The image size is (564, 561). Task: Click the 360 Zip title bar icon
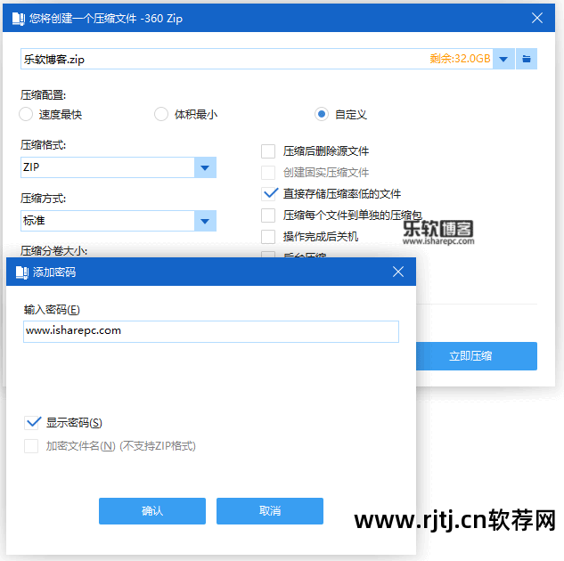pos(19,19)
